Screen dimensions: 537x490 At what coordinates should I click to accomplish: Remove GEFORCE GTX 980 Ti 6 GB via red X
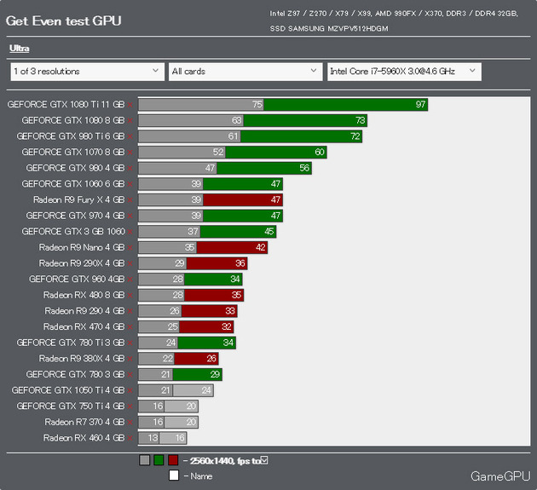pos(130,136)
